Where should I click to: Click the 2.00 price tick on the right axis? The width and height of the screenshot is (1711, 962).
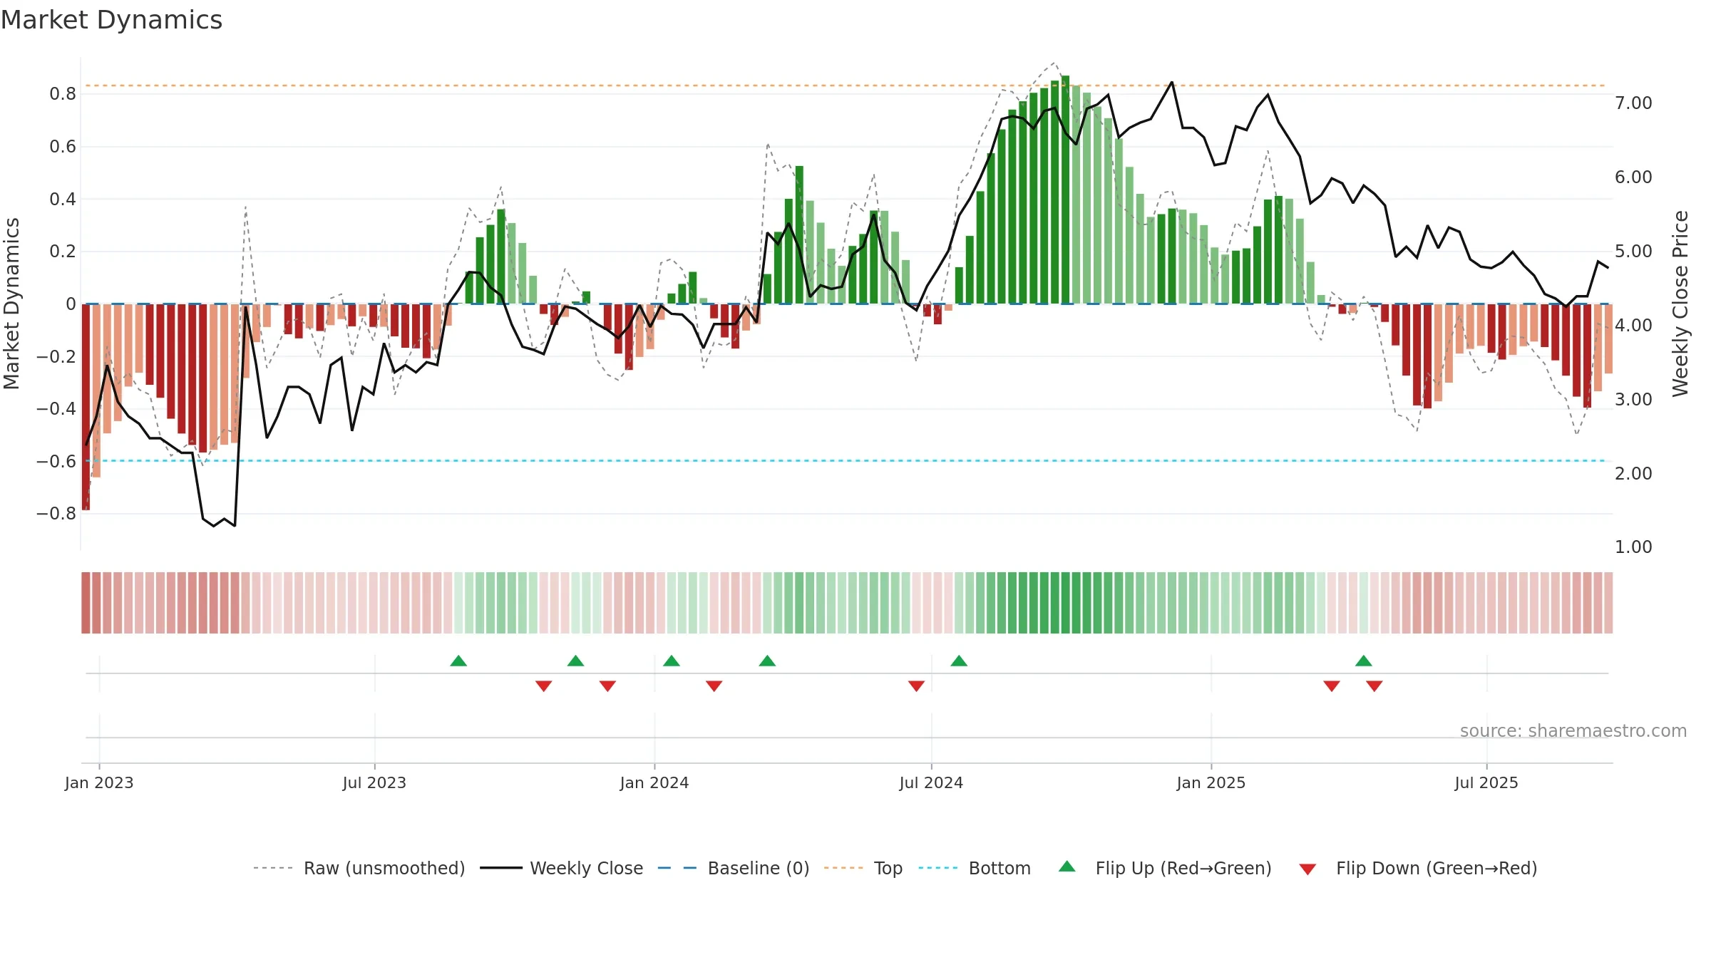(1633, 474)
